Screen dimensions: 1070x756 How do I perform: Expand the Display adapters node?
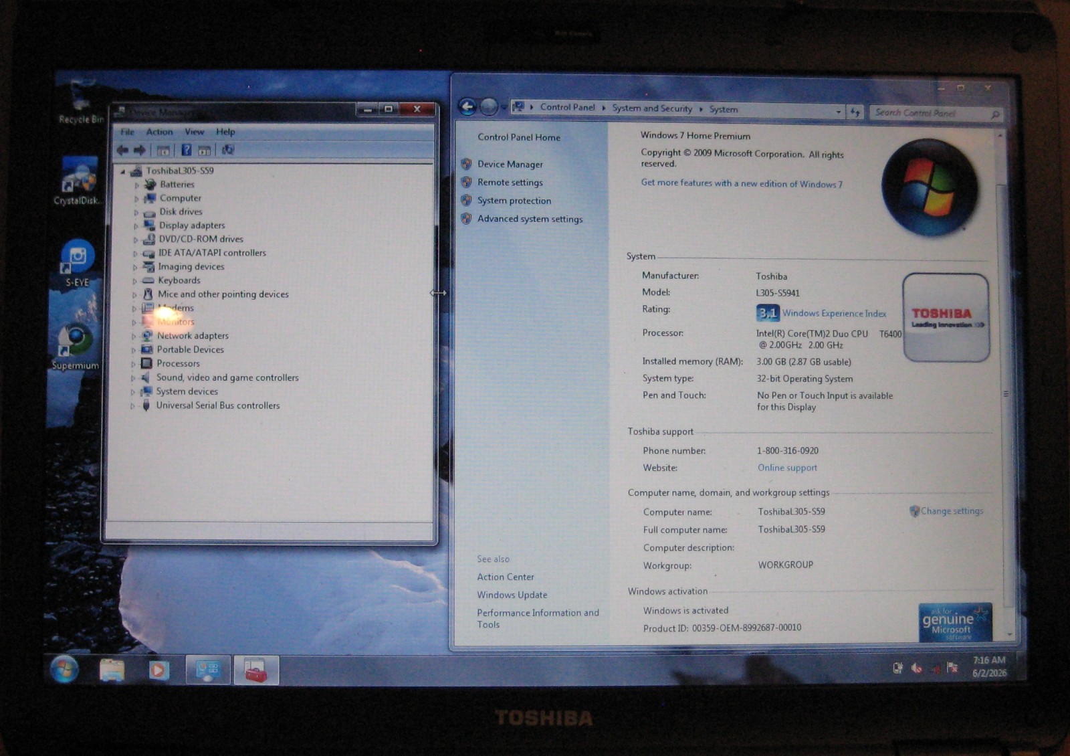136,226
